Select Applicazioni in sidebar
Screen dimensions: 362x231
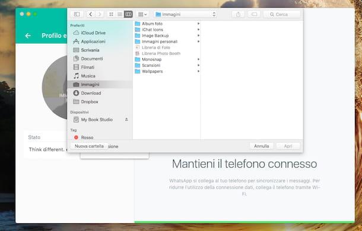100,41
